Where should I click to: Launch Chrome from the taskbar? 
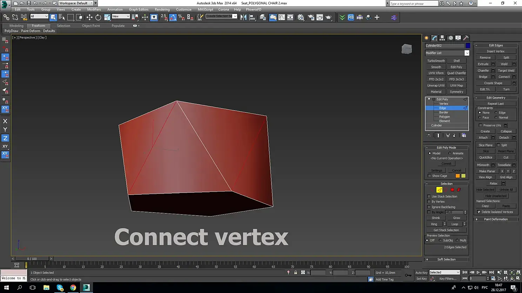(x=73, y=287)
